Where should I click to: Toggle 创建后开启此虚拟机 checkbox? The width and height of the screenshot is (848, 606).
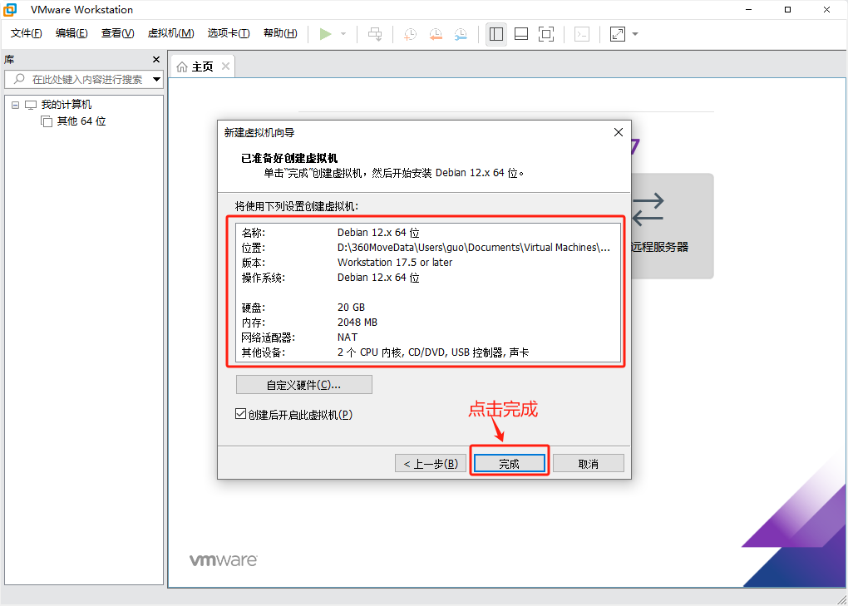point(240,414)
